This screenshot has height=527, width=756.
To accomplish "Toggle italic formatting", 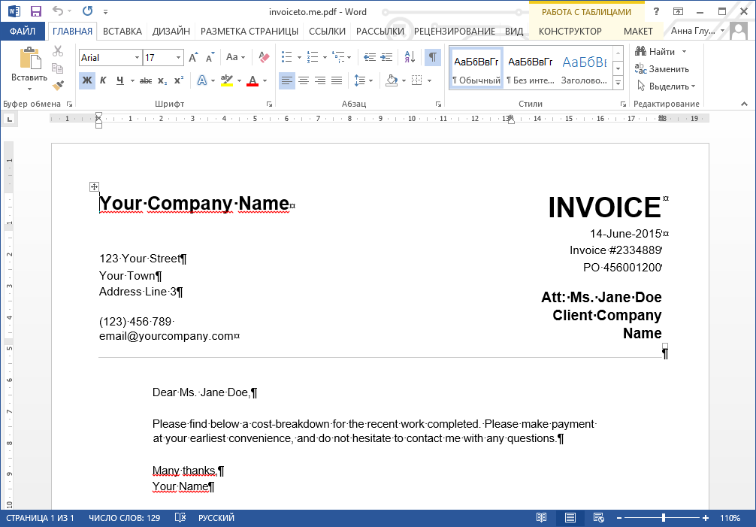I will [x=102, y=80].
